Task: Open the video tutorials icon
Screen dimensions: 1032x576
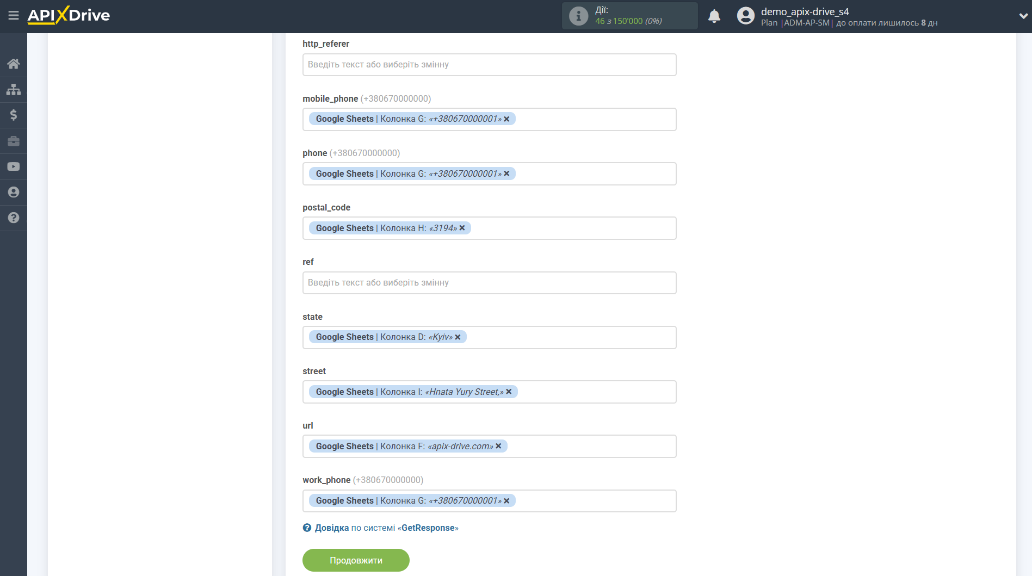Action: [14, 166]
